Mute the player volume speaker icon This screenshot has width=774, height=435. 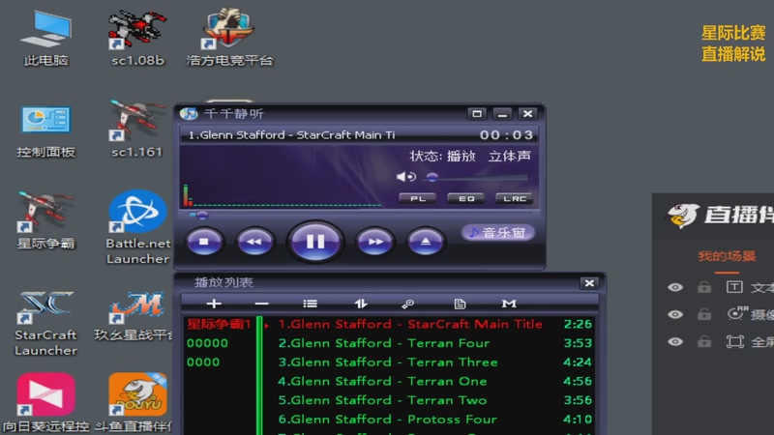405,177
